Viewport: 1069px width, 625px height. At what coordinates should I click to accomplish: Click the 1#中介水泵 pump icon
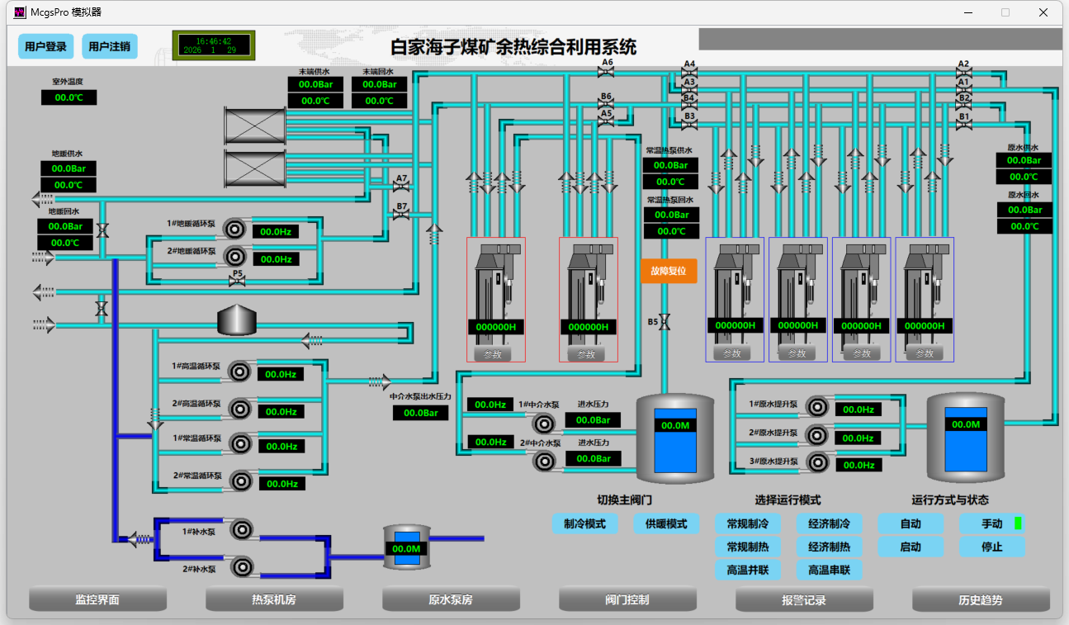click(543, 424)
